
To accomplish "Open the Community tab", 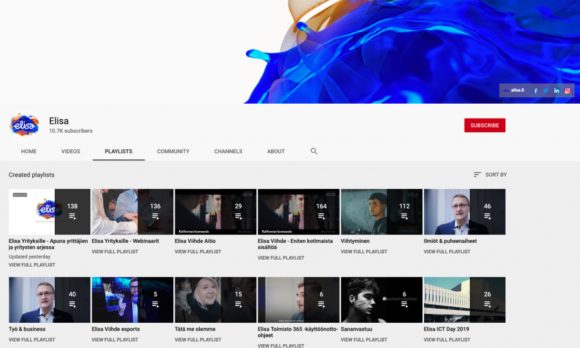I will coord(173,151).
